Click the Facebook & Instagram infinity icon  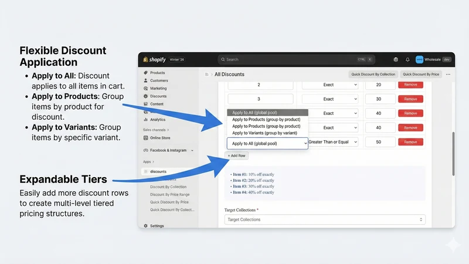[145, 150]
